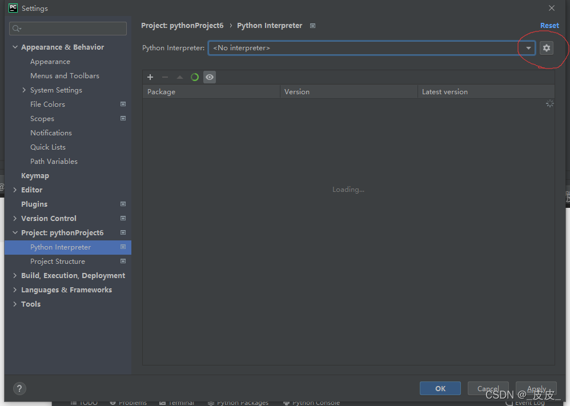This screenshot has height=406, width=570.
Task: Open the Python Interpreter dropdown arrow
Action: coord(528,48)
